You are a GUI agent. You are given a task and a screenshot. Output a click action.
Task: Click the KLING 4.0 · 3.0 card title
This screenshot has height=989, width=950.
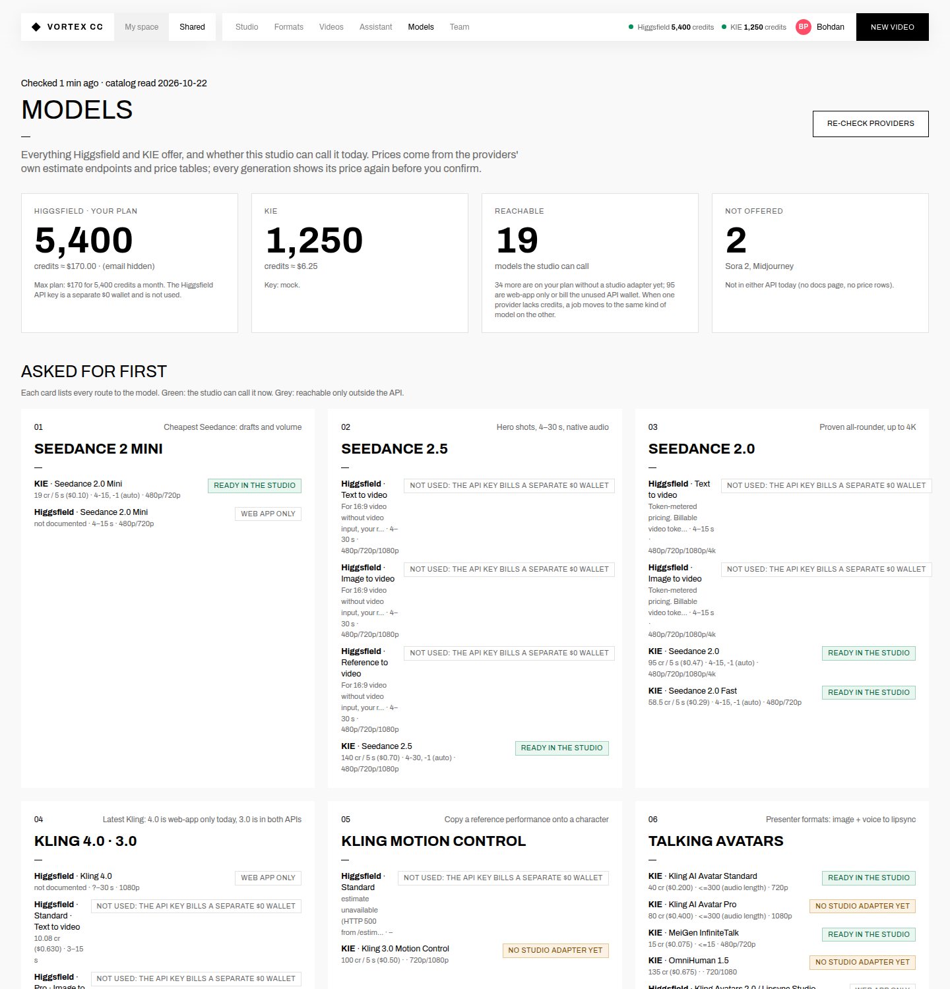coord(86,841)
